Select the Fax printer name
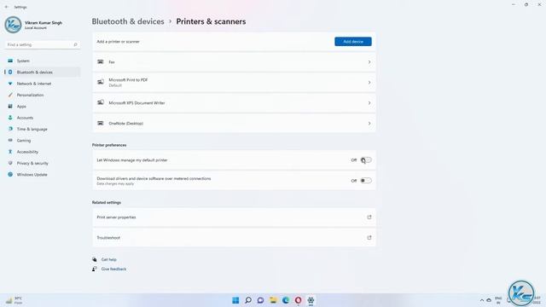This screenshot has width=546, height=307. coord(112,62)
